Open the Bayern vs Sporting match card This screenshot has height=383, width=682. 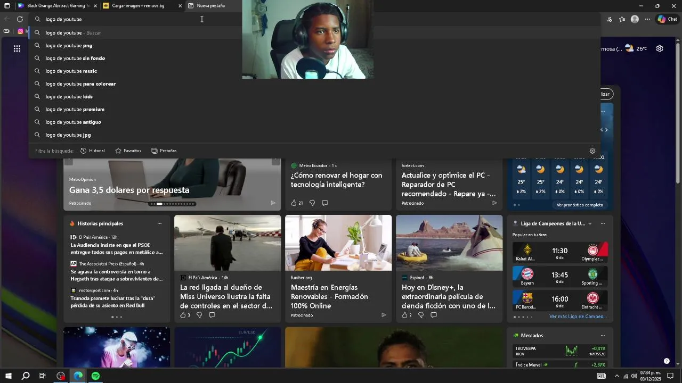pyautogui.click(x=560, y=277)
